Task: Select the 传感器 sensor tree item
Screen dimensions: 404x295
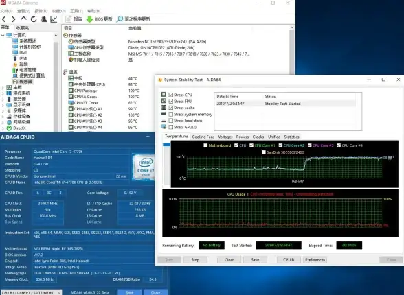Action: tap(23, 81)
